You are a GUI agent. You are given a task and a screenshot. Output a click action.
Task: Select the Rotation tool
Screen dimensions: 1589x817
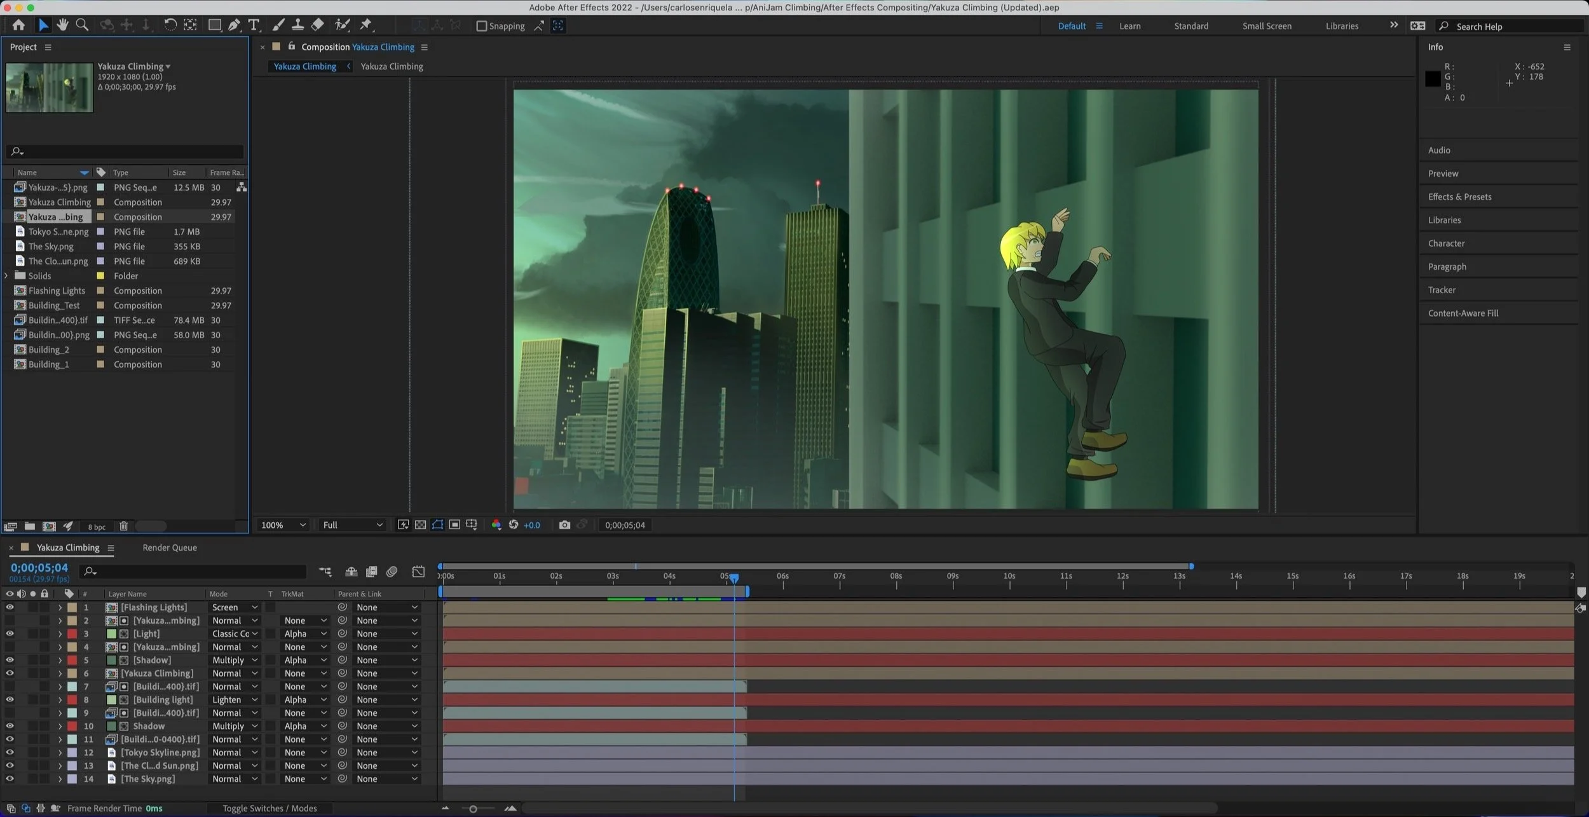170,25
